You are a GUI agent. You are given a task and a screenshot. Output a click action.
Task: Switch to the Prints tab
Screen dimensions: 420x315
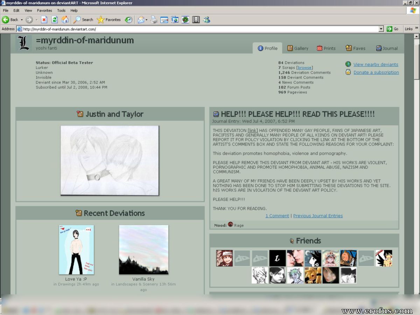326,48
